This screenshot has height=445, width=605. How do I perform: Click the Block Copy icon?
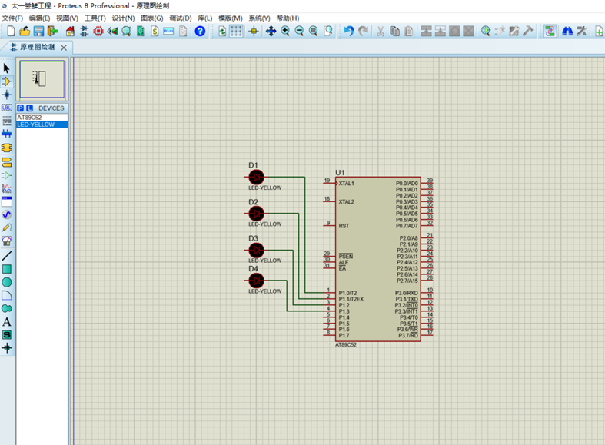pyautogui.click(x=426, y=31)
